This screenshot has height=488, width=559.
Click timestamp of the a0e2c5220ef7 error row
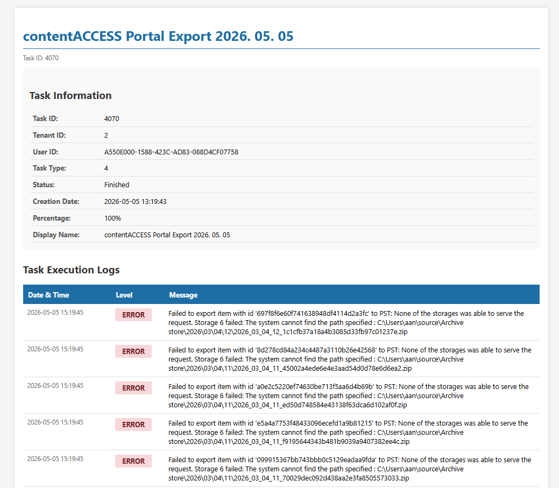[x=55, y=386]
